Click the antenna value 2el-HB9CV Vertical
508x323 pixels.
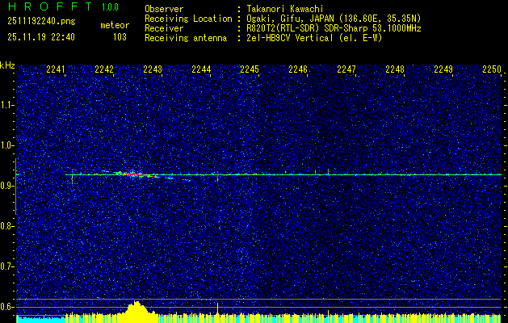point(290,38)
